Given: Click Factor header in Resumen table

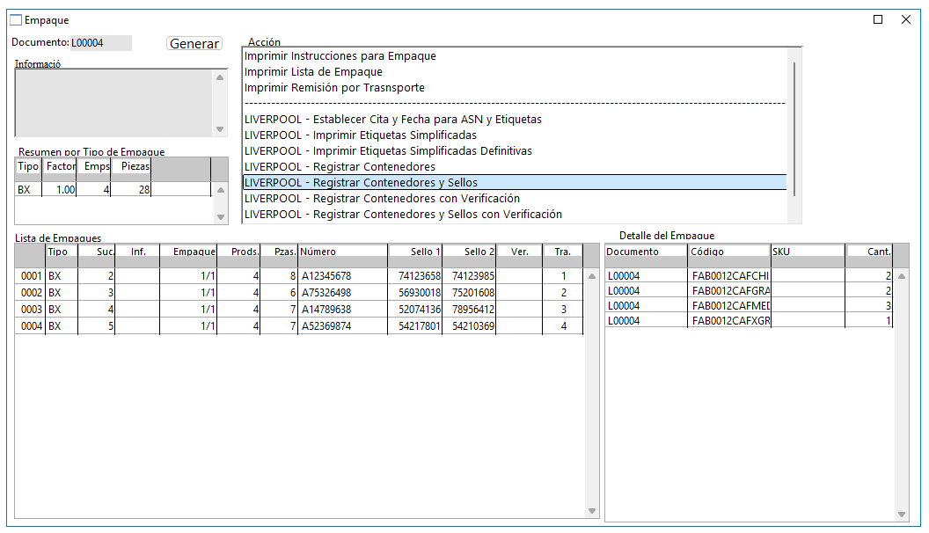Looking at the screenshot, I should pyautogui.click(x=60, y=167).
